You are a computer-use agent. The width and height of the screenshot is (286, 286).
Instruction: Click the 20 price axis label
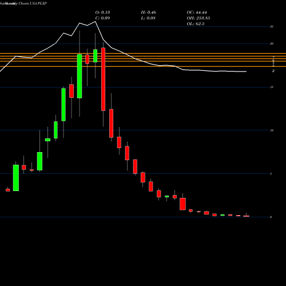tap(272, 43)
